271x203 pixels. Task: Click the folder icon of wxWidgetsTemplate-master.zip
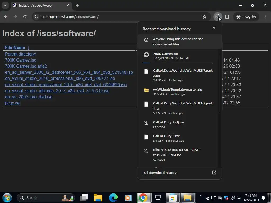[146, 90]
